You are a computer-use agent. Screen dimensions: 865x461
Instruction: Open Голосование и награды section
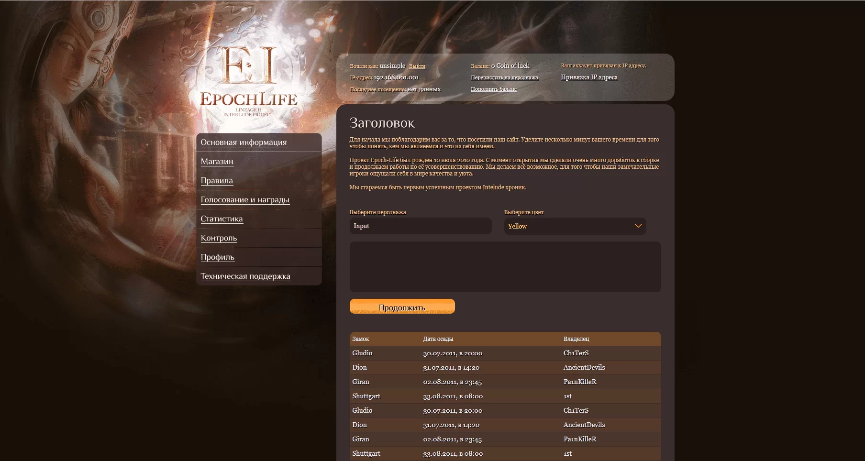(245, 200)
